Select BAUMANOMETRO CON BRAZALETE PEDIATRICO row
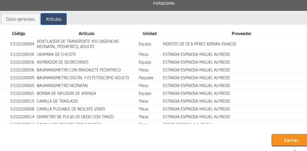Screen dimensions: 307x151 click(79, 70)
